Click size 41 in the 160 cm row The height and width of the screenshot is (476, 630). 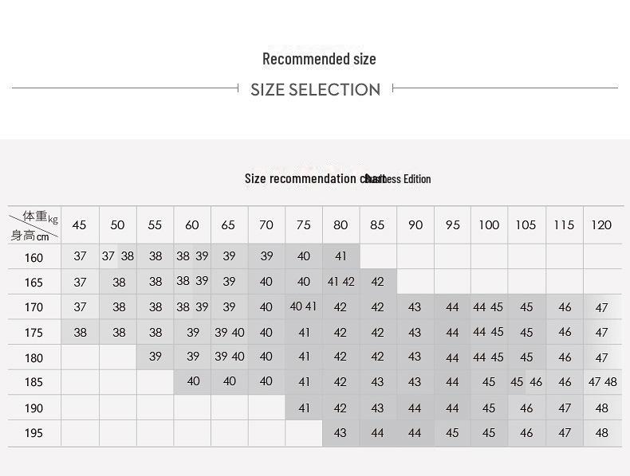point(341,256)
